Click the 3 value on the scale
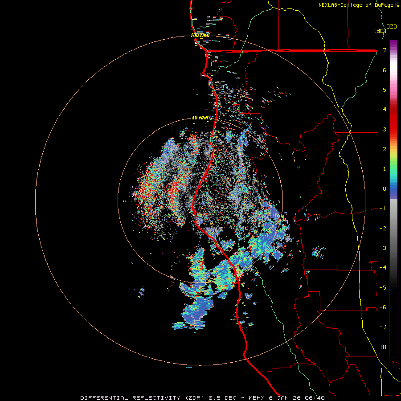 click(385, 129)
